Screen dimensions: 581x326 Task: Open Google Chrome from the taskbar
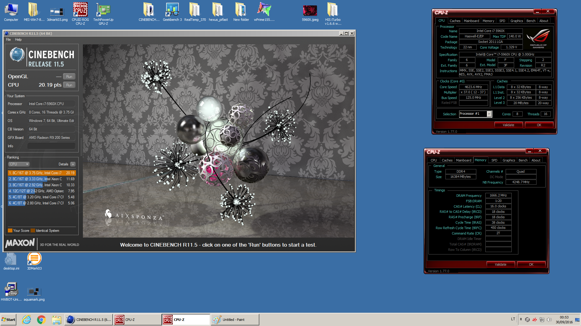41,319
